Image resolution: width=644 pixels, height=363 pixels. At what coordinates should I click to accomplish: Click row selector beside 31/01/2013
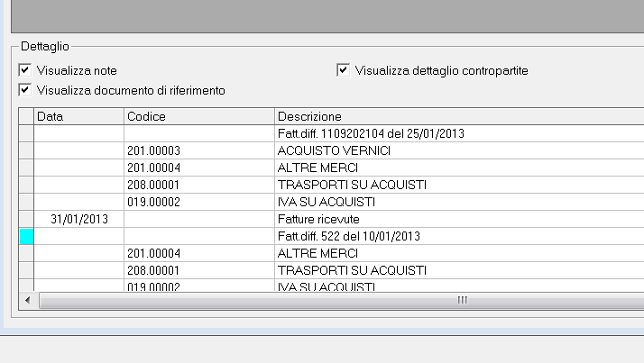tap(26, 220)
